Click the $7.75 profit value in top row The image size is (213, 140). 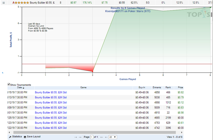pos(104,3)
